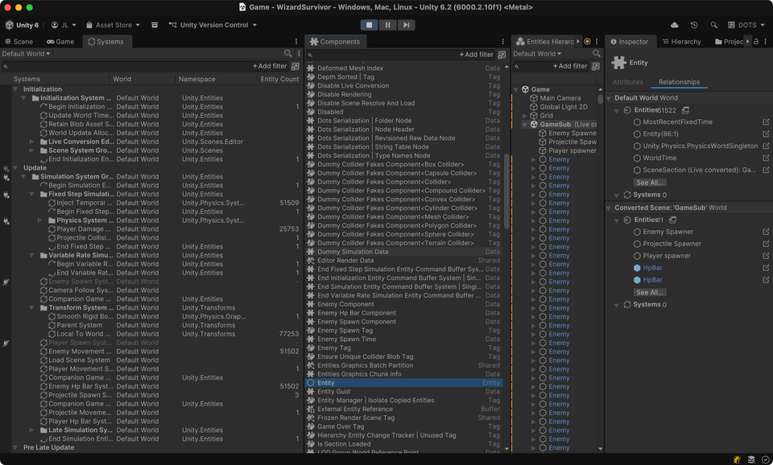Open package manager icon next to Asset Store
Screen dimensions: 773x465
point(155,25)
